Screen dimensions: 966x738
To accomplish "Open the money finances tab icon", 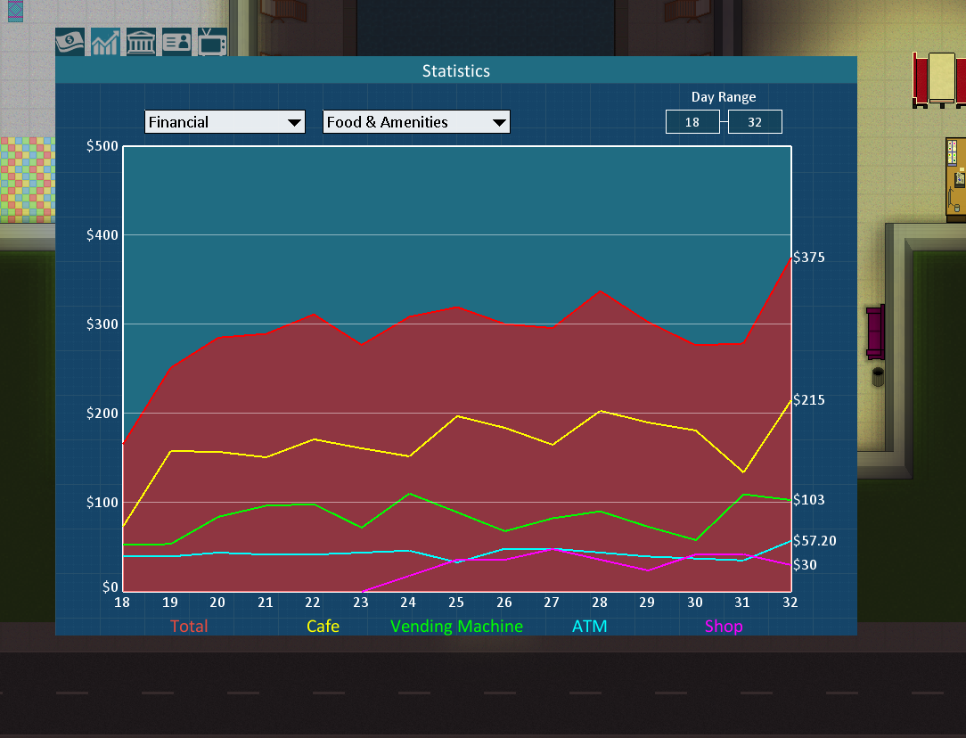I will (x=70, y=42).
